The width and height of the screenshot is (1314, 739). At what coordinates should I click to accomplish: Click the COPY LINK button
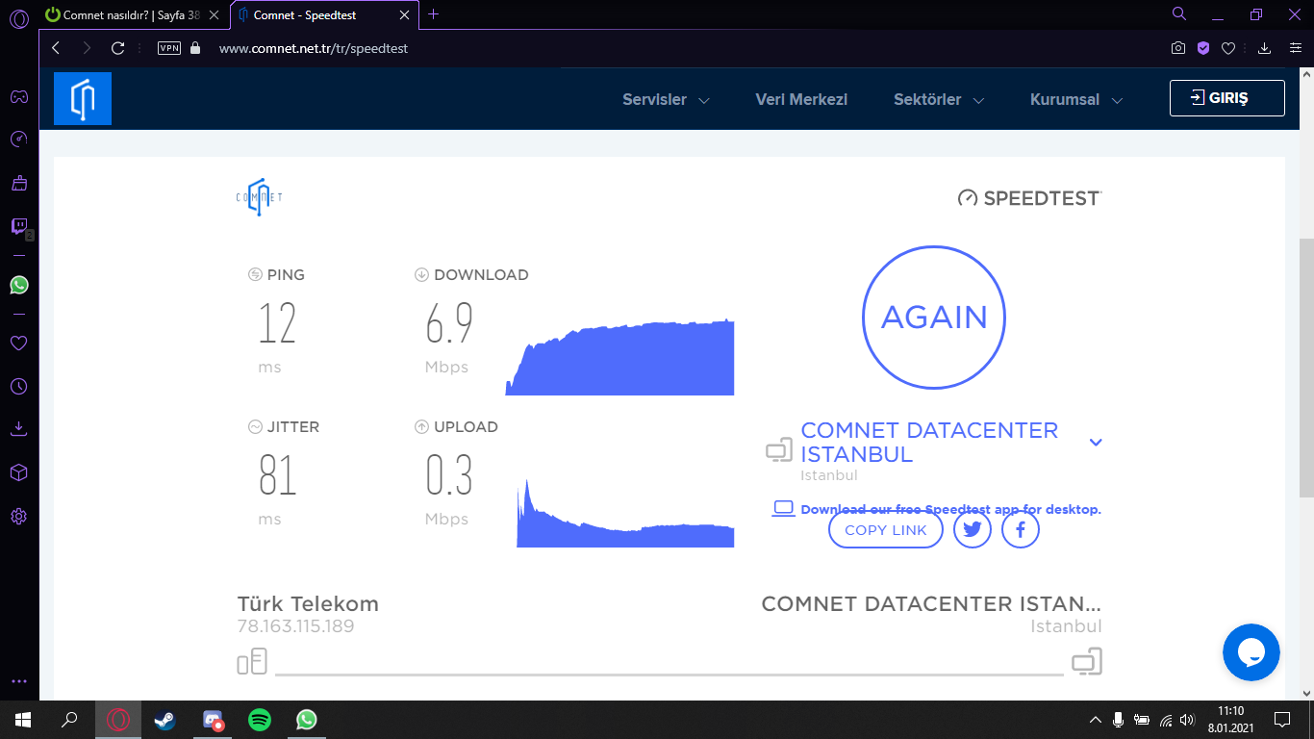point(886,529)
